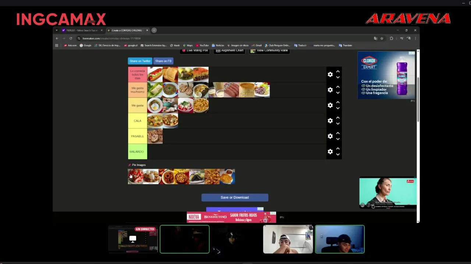The height and width of the screenshot is (264, 471).
Task: Switch to TIERLIST Yahoo Search browser tab
Action: (82, 30)
